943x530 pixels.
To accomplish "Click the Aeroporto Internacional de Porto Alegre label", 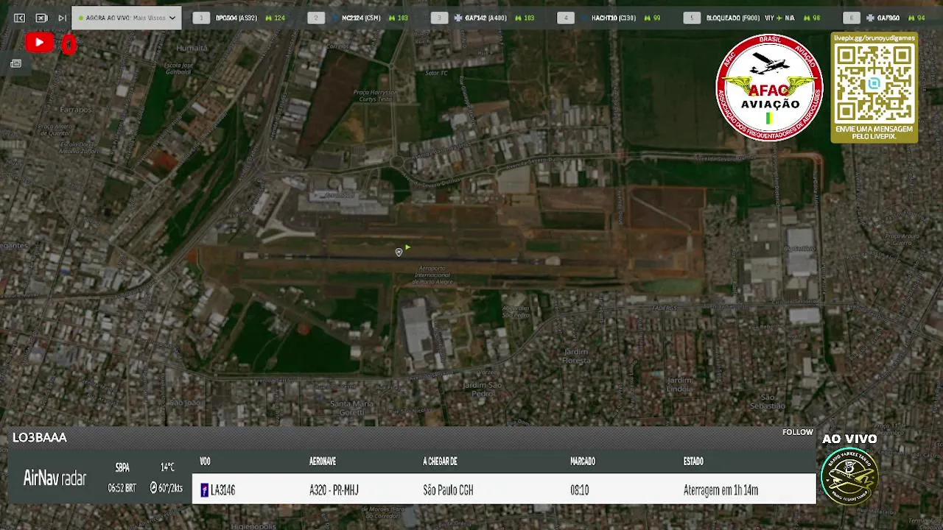I will [x=432, y=276].
